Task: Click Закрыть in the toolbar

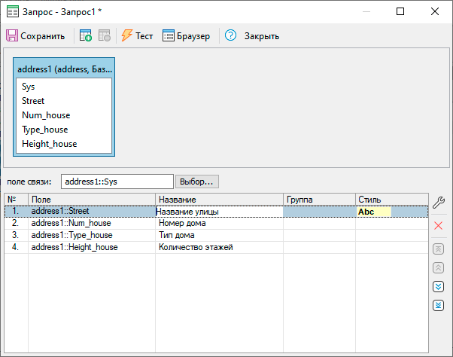Action: pyautogui.click(x=261, y=35)
